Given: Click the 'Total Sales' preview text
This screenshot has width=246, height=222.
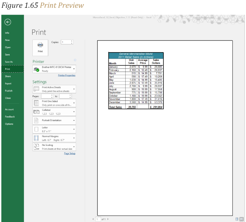Looking at the screenshot, I should [115, 107].
